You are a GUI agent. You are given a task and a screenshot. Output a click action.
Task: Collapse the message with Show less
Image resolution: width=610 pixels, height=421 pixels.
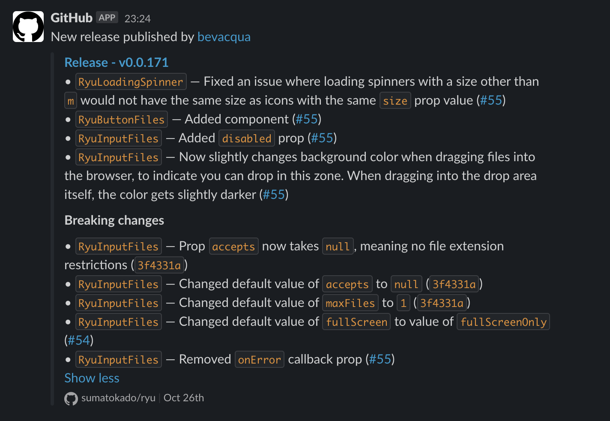point(92,378)
